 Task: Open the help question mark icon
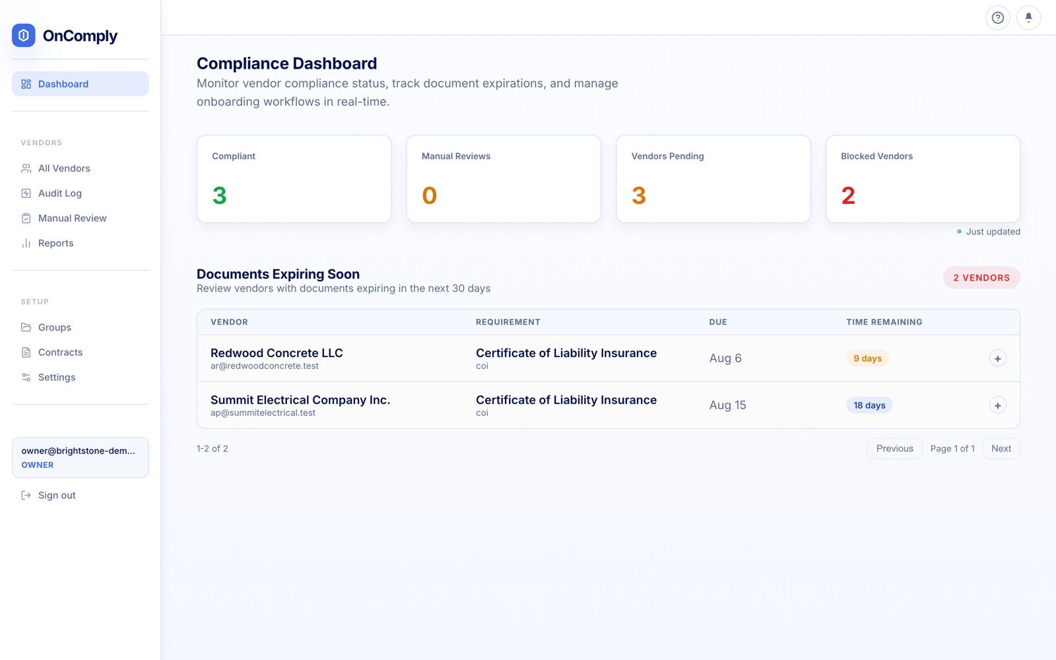tap(998, 18)
